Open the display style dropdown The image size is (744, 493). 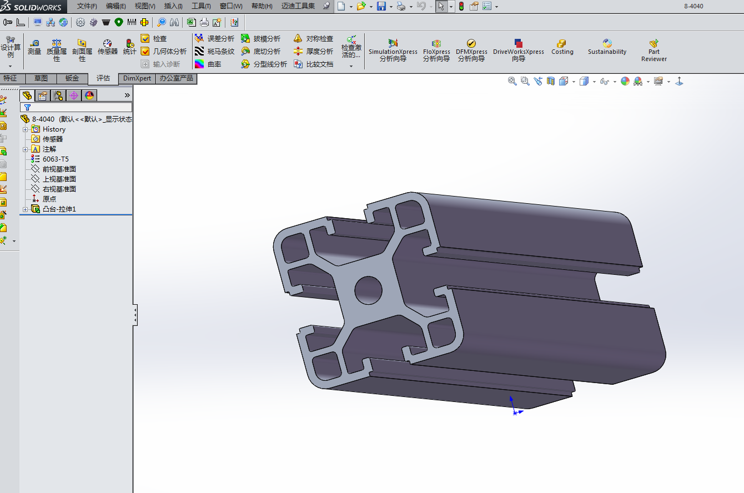(594, 82)
